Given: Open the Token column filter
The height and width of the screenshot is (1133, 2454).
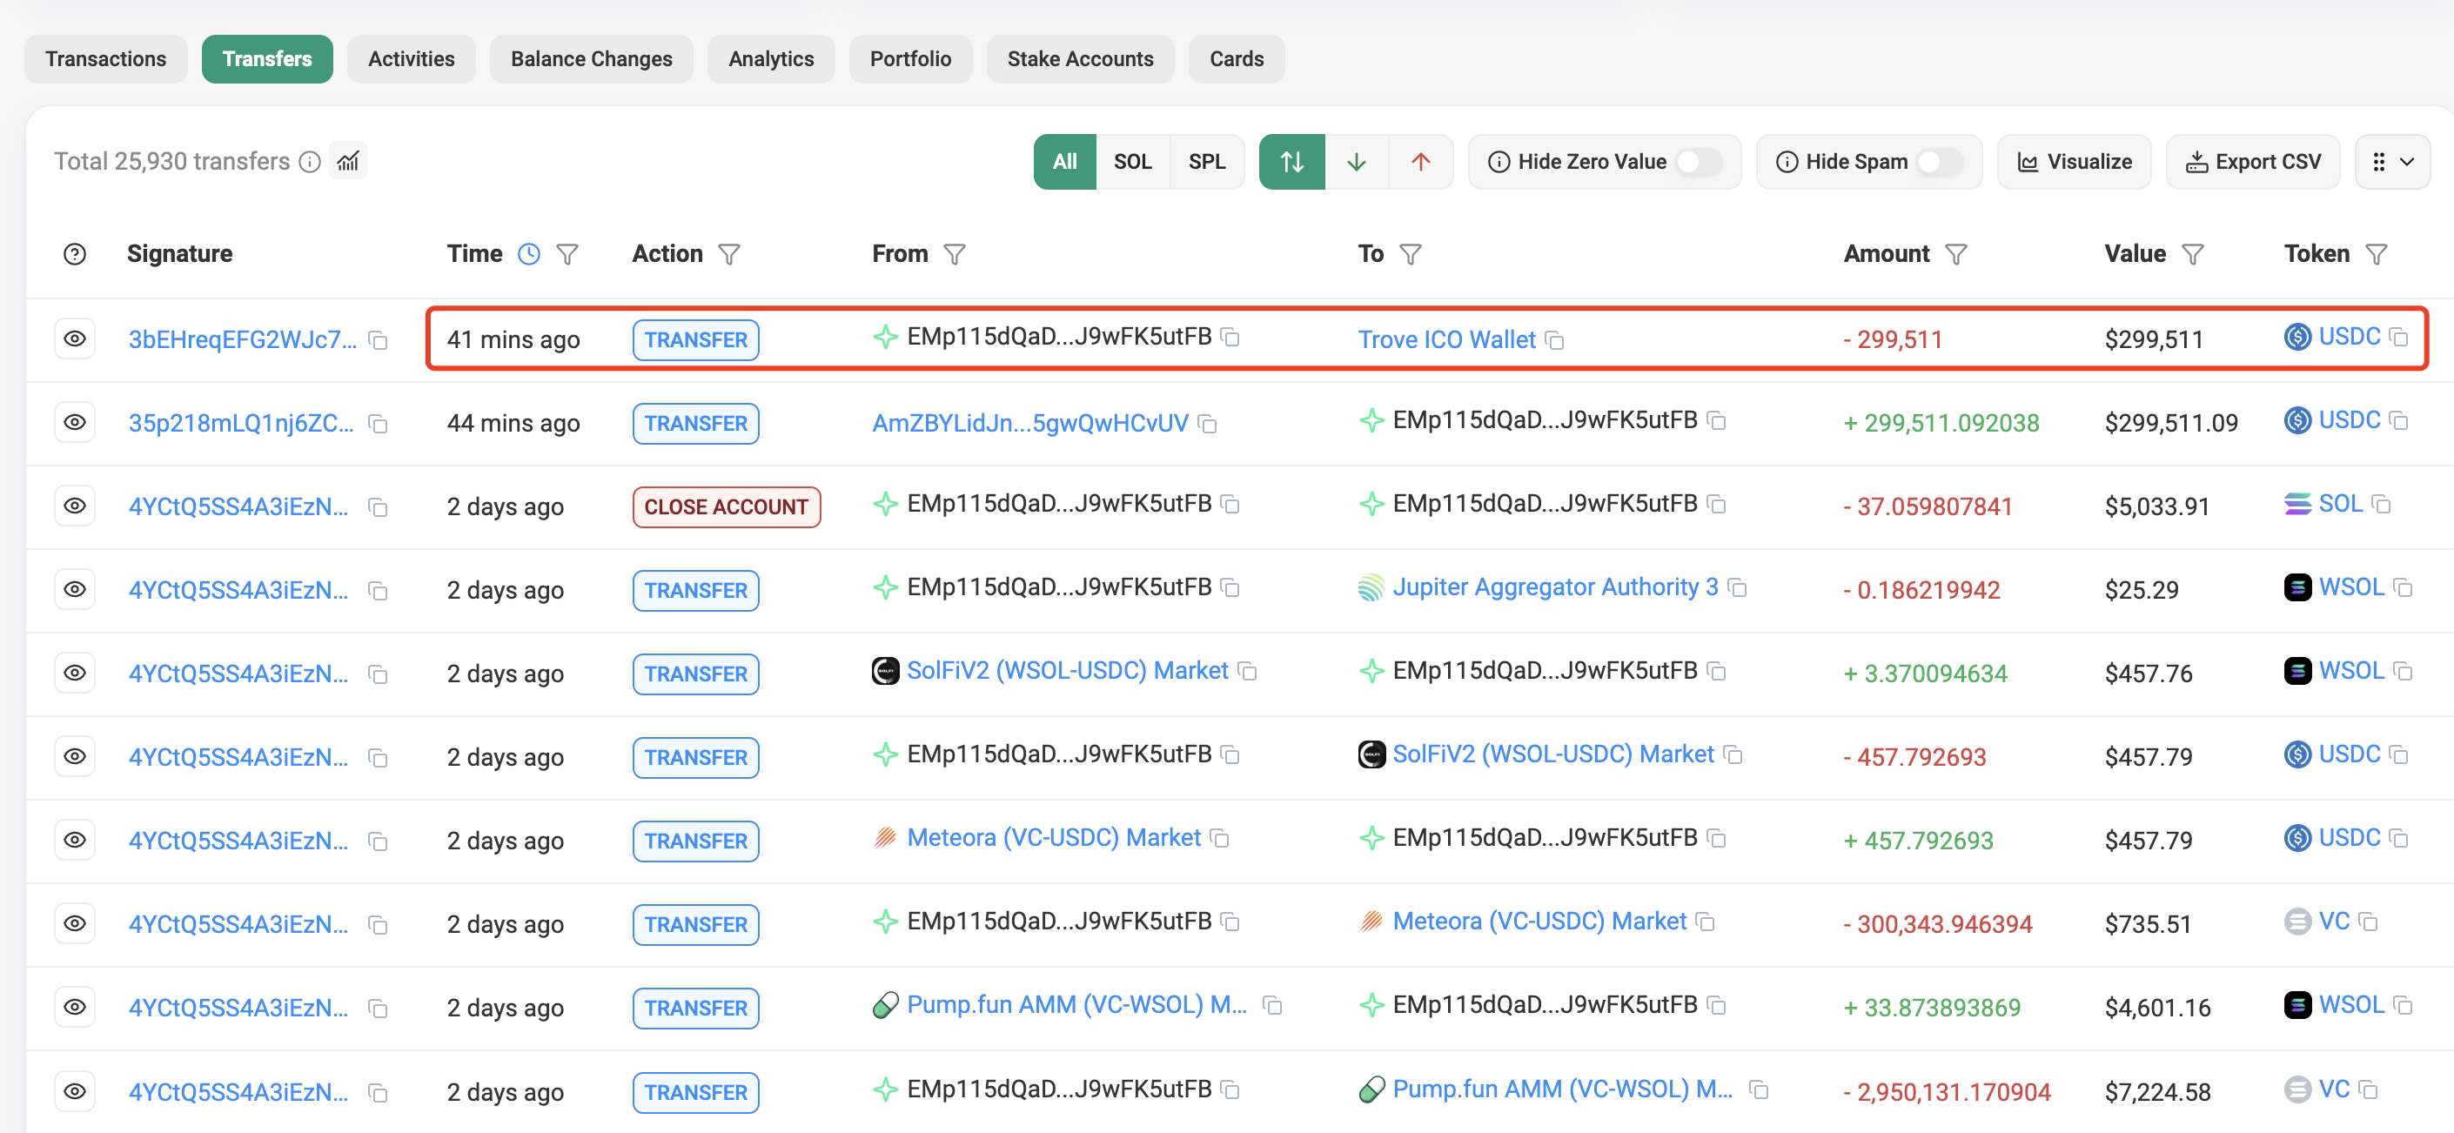Looking at the screenshot, I should (x=2376, y=253).
